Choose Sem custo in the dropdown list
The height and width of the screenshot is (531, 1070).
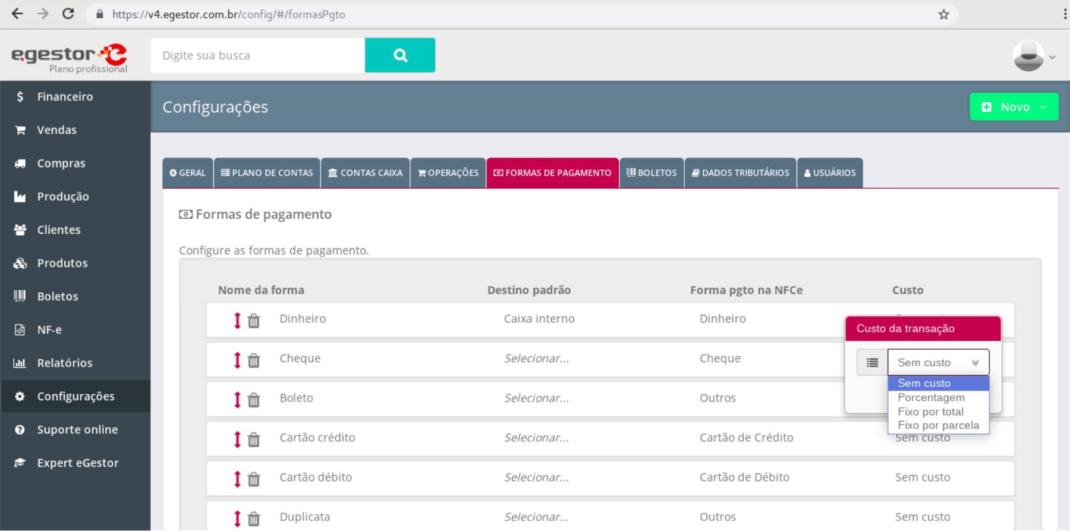coord(938,384)
